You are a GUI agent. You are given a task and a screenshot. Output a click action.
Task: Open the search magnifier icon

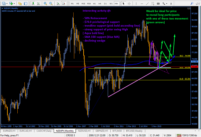(x=192, y=4)
